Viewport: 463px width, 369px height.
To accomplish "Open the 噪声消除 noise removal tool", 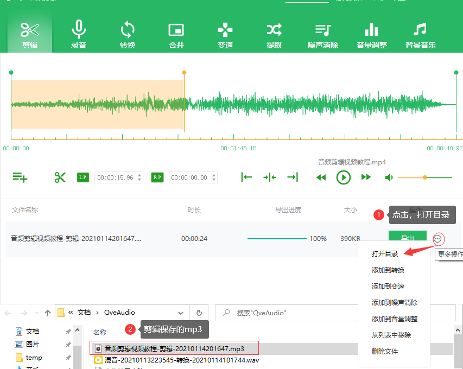I will [322, 34].
